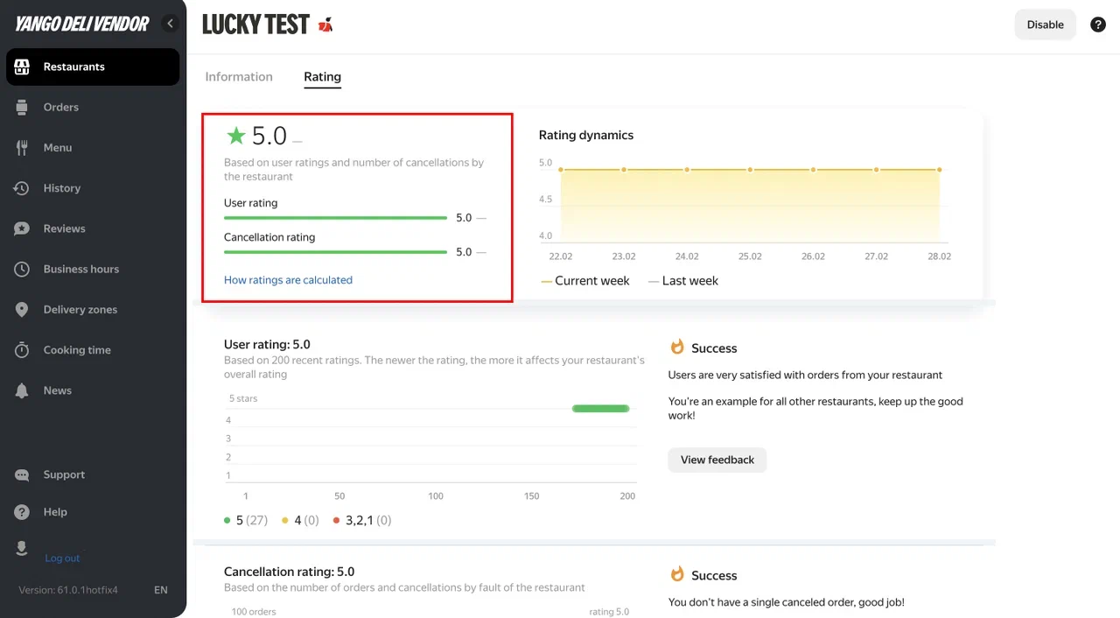
Task: Click the green star rating icon
Action: point(236,136)
